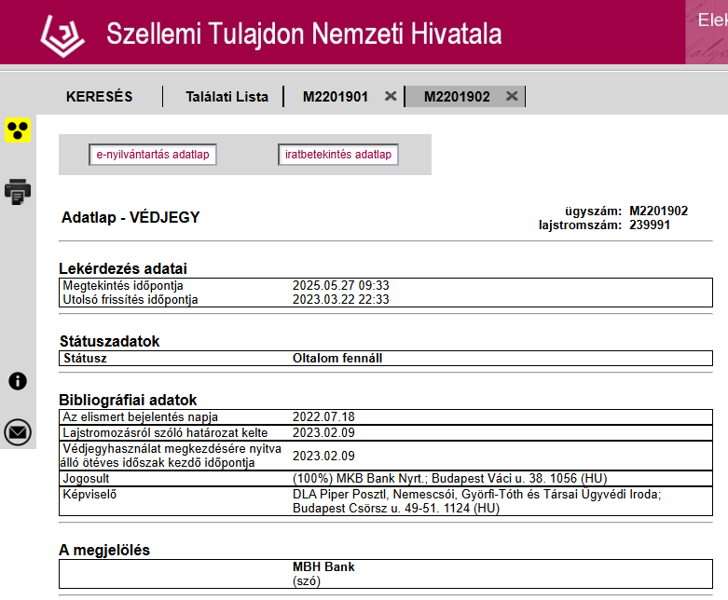Toggle the yellow accessibility (low vision) icon

click(x=18, y=130)
